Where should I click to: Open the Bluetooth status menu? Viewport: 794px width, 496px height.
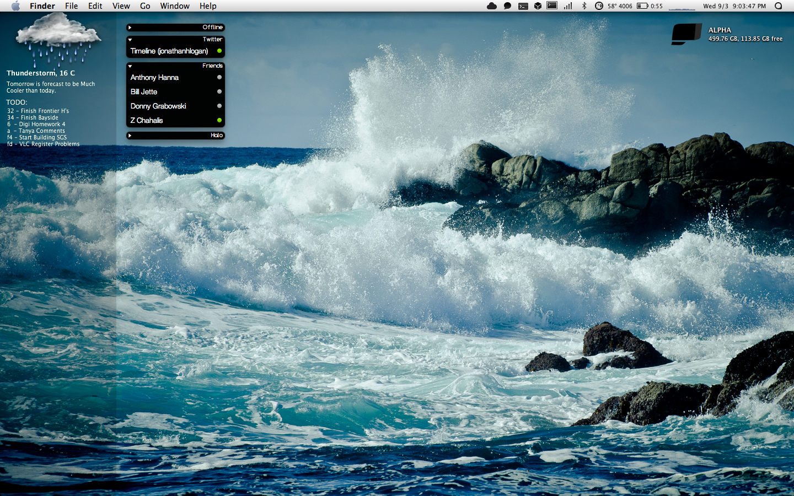tap(584, 6)
